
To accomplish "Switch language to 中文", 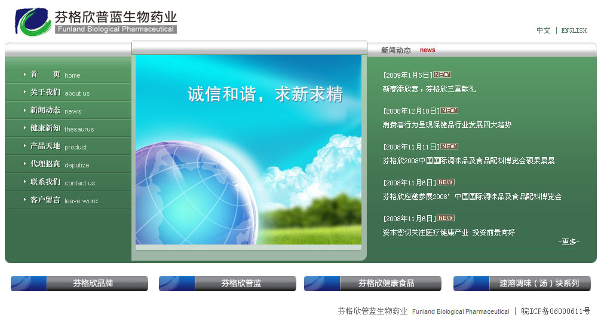I will coord(544,30).
